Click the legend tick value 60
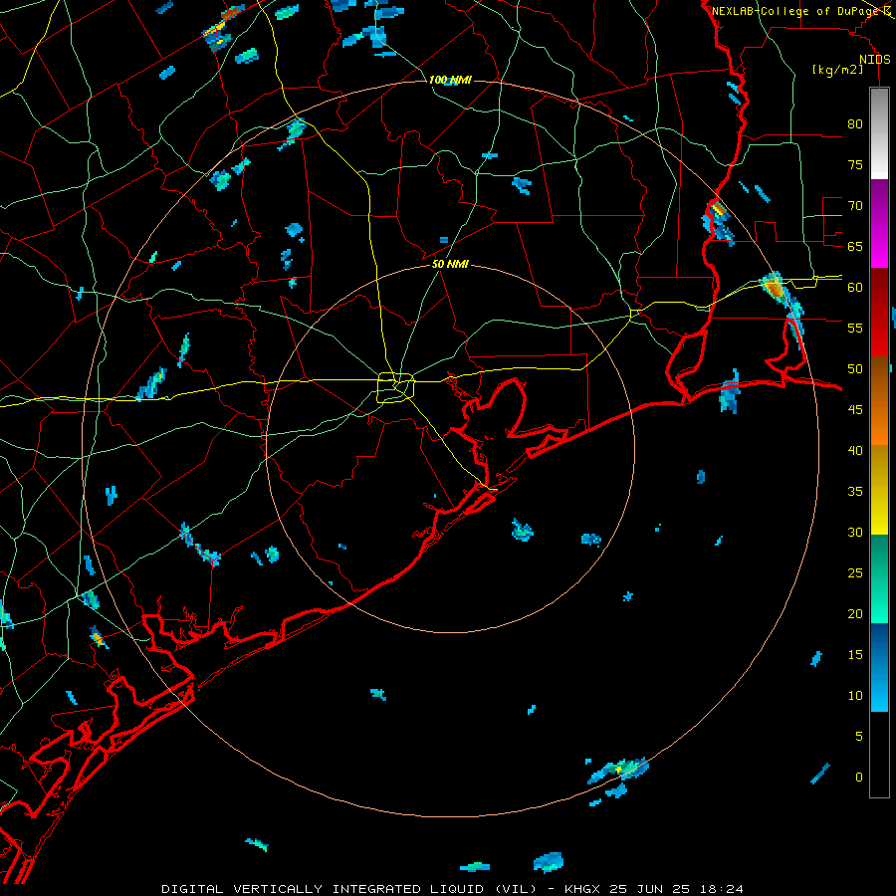 [855, 288]
